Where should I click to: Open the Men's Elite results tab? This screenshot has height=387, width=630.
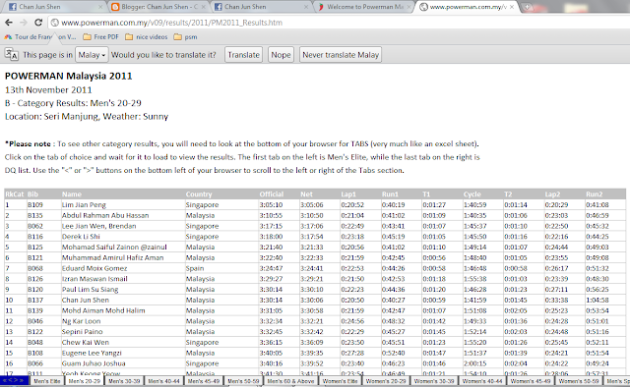pos(46,381)
